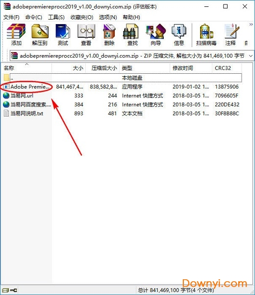This screenshot has width=255, height=295.
Task: Click the status bar total bytes text
Action: (x=176, y=290)
